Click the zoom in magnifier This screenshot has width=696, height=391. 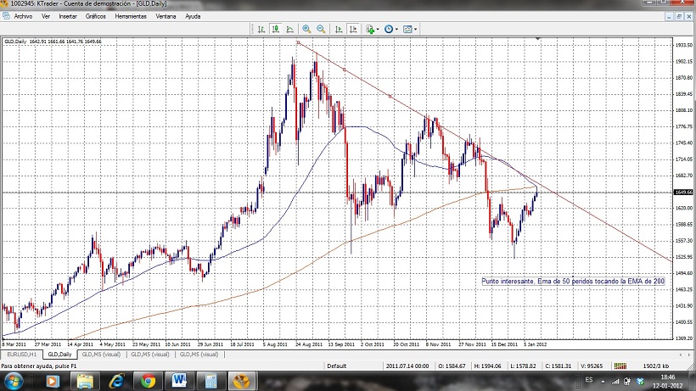[306, 29]
